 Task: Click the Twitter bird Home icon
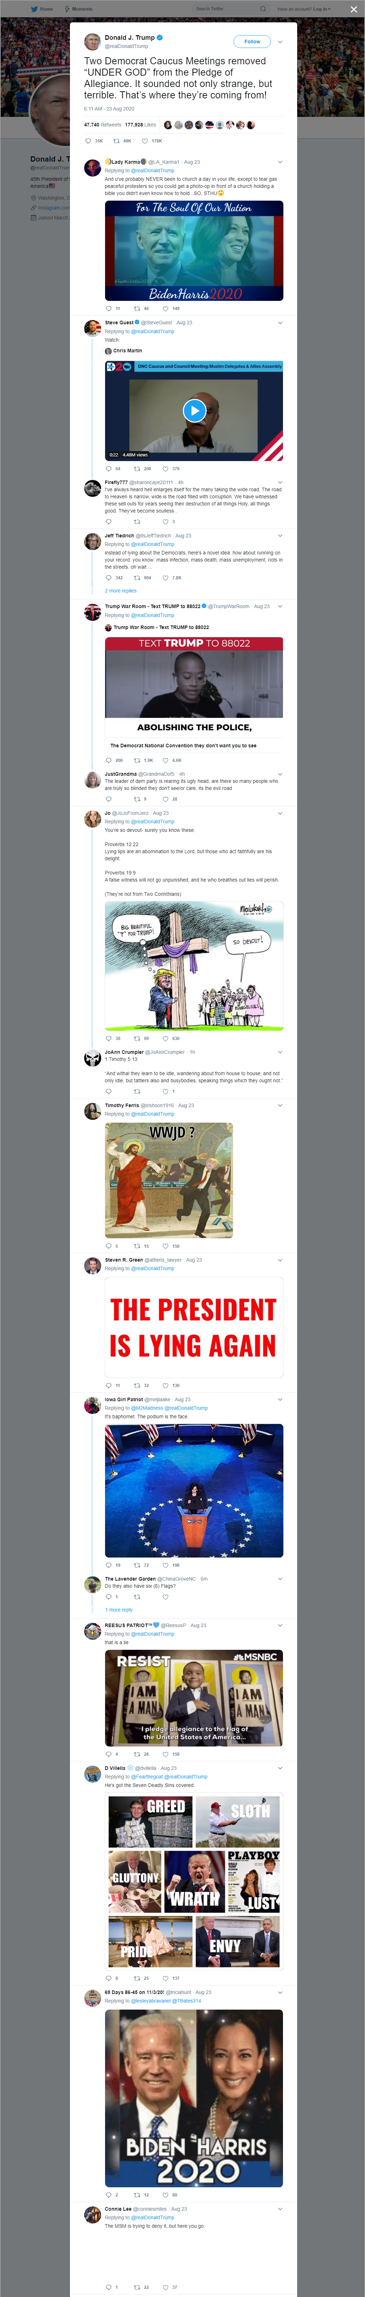coord(35,9)
